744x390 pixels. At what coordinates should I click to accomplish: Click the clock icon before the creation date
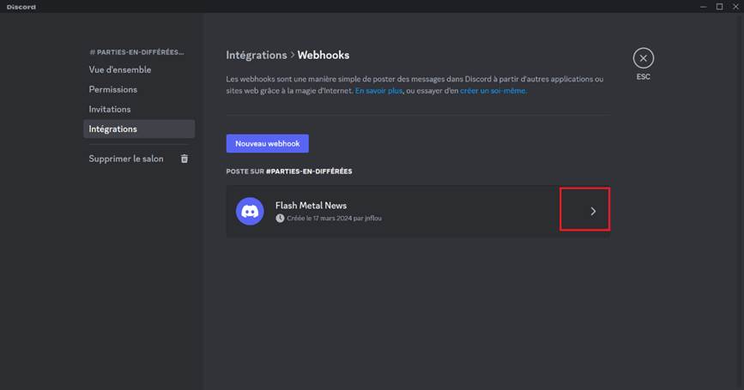280,219
